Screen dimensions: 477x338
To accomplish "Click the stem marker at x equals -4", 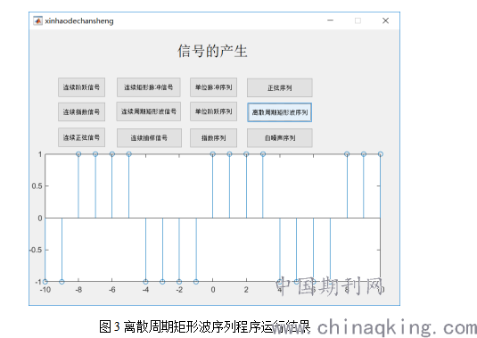I will tap(145, 282).
